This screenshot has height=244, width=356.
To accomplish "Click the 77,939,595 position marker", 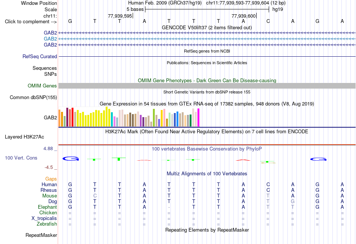I will [x=120, y=16].
